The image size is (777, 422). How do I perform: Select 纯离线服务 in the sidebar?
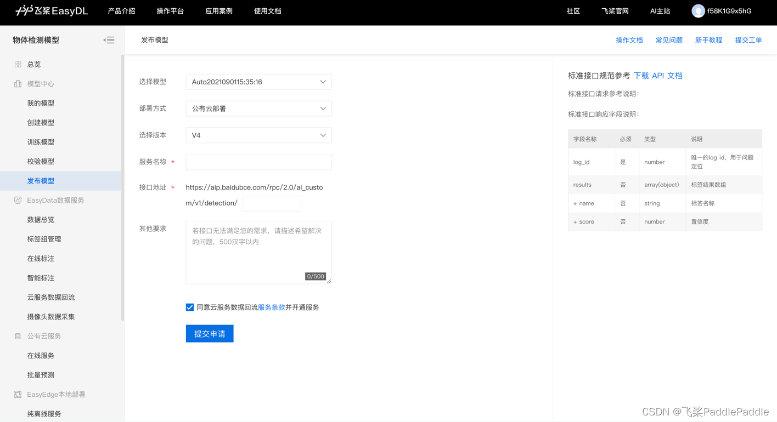tap(44, 414)
